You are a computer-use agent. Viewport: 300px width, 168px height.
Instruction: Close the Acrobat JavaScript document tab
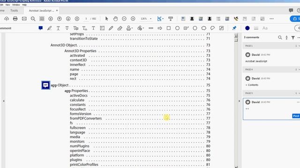point(57,10)
